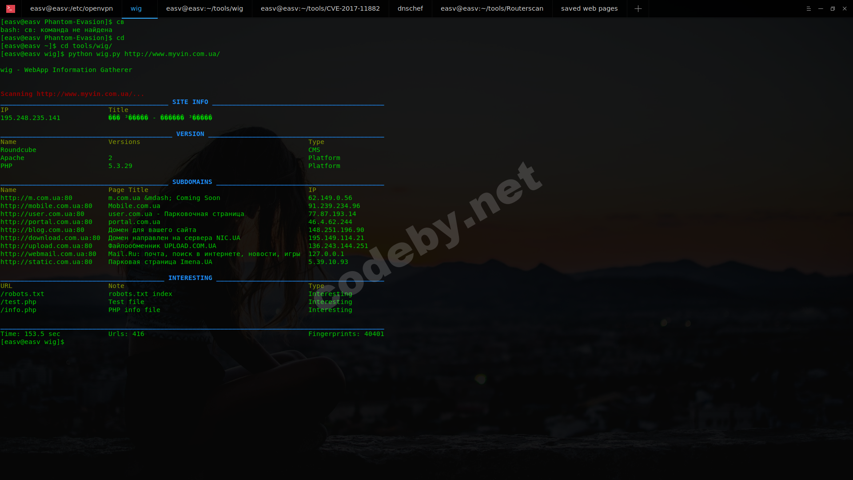Switch to the dnschef tab
Viewport: 853px width, 480px height.
tap(410, 8)
